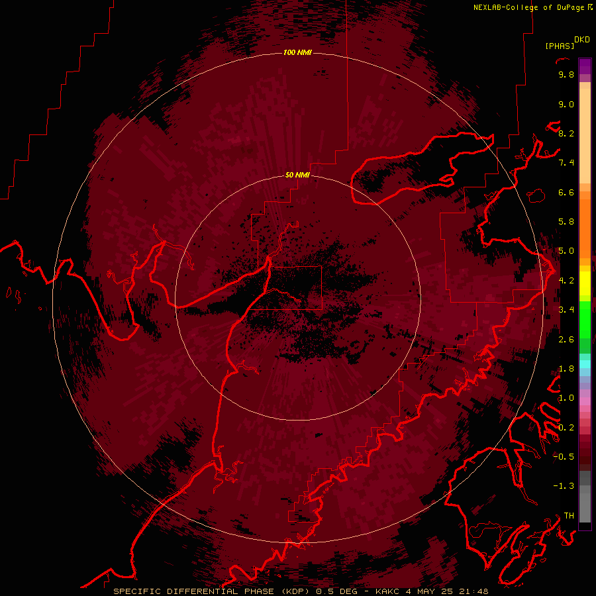
Task: Click the KAKC station identifier
Action: pos(387,591)
